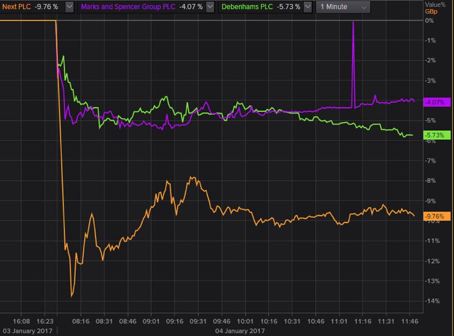Click the 08:16 time label
This screenshot has height=336, width=454.
(80, 321)
